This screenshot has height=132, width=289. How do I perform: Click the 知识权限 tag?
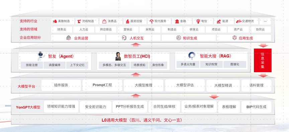point(211,64)
